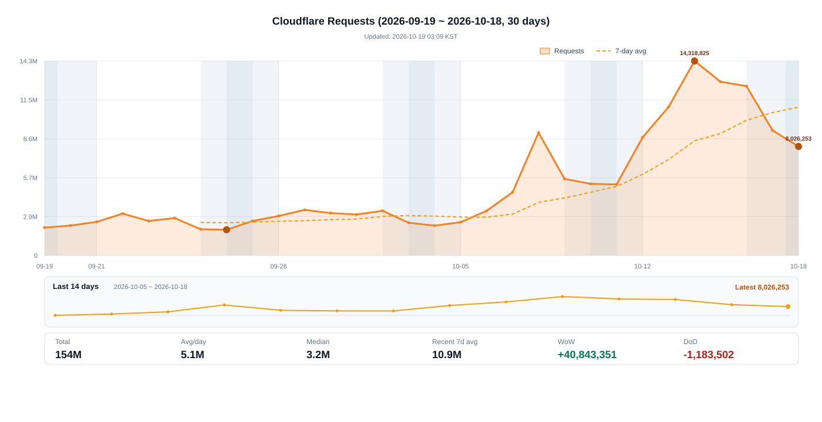Click the Avg/day stat label

(193, 342)
